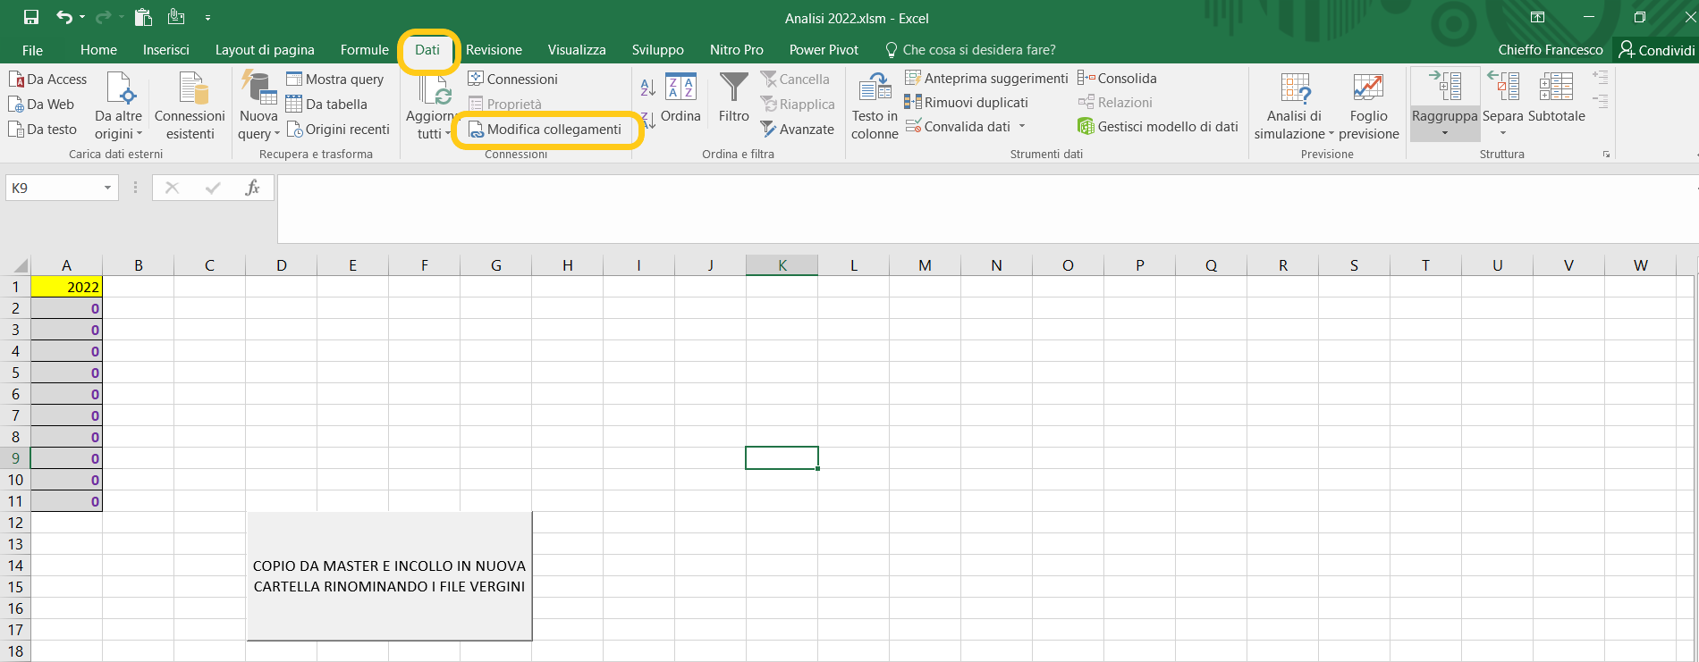The width and height of the screenshot is (1699, 662).
Task: Expand Separa dropdown arrow
Action: (1502, 134)
